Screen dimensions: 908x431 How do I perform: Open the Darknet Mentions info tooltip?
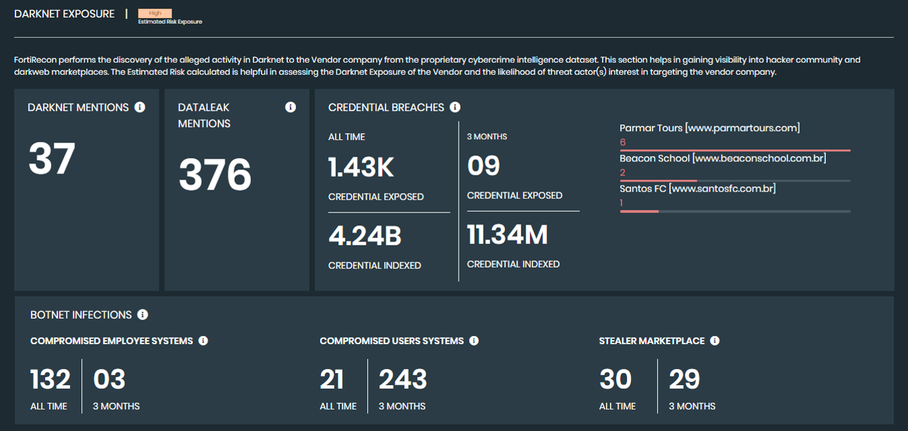click(x=139, y=107)
